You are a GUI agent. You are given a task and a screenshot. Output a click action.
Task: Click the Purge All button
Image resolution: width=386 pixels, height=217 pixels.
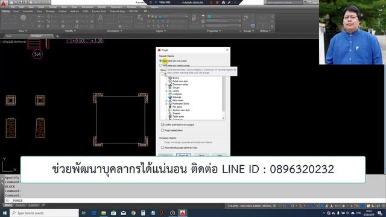click(183, 156)
